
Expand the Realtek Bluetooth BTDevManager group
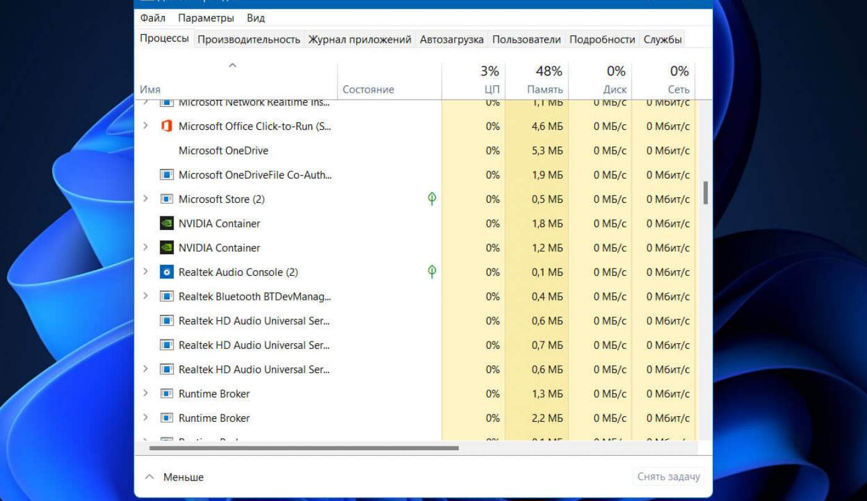pyautogui.click(x=146, y=296)
